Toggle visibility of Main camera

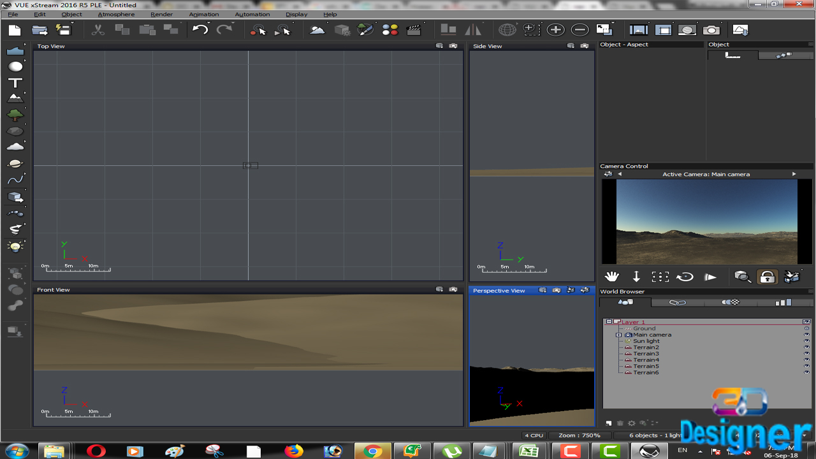tap(806, 335)
